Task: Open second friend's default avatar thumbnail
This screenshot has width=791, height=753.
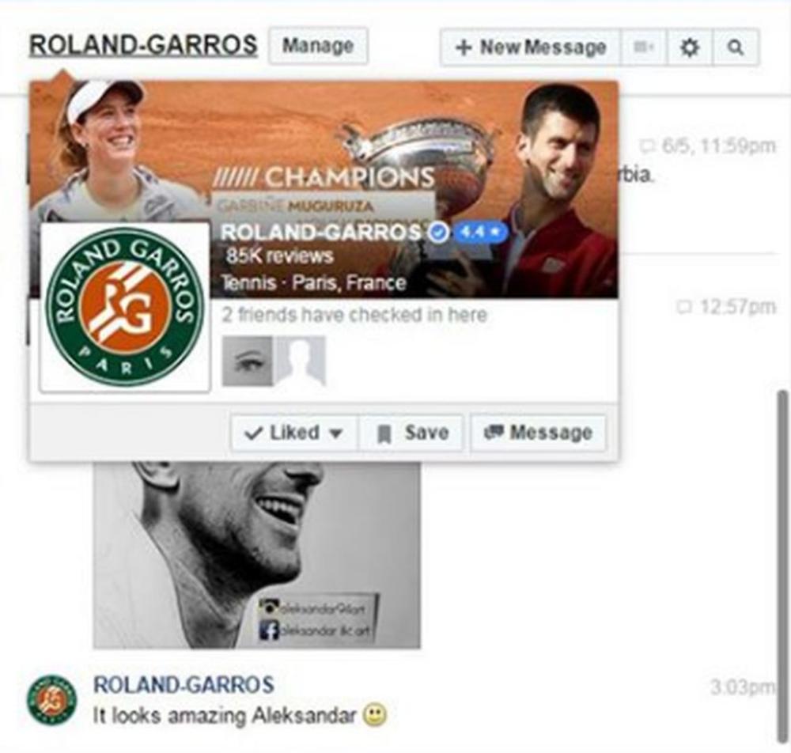Action: point(300,361)
